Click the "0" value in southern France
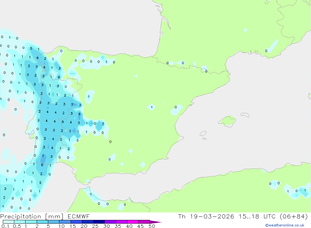The height and width of the screenshot is (228, 311). click(266, 51)
